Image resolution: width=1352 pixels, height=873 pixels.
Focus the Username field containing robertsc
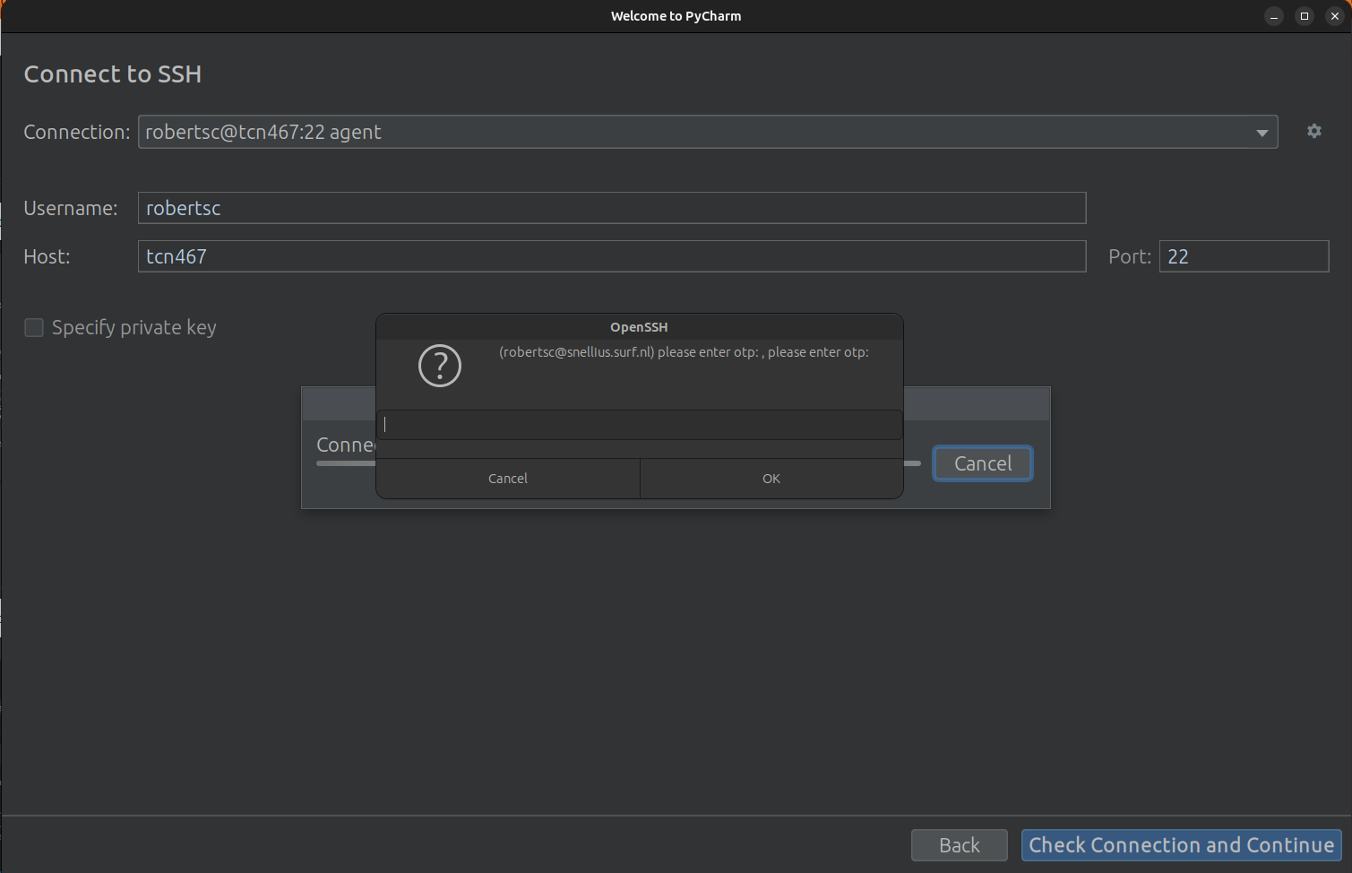[x=612, y=208]
